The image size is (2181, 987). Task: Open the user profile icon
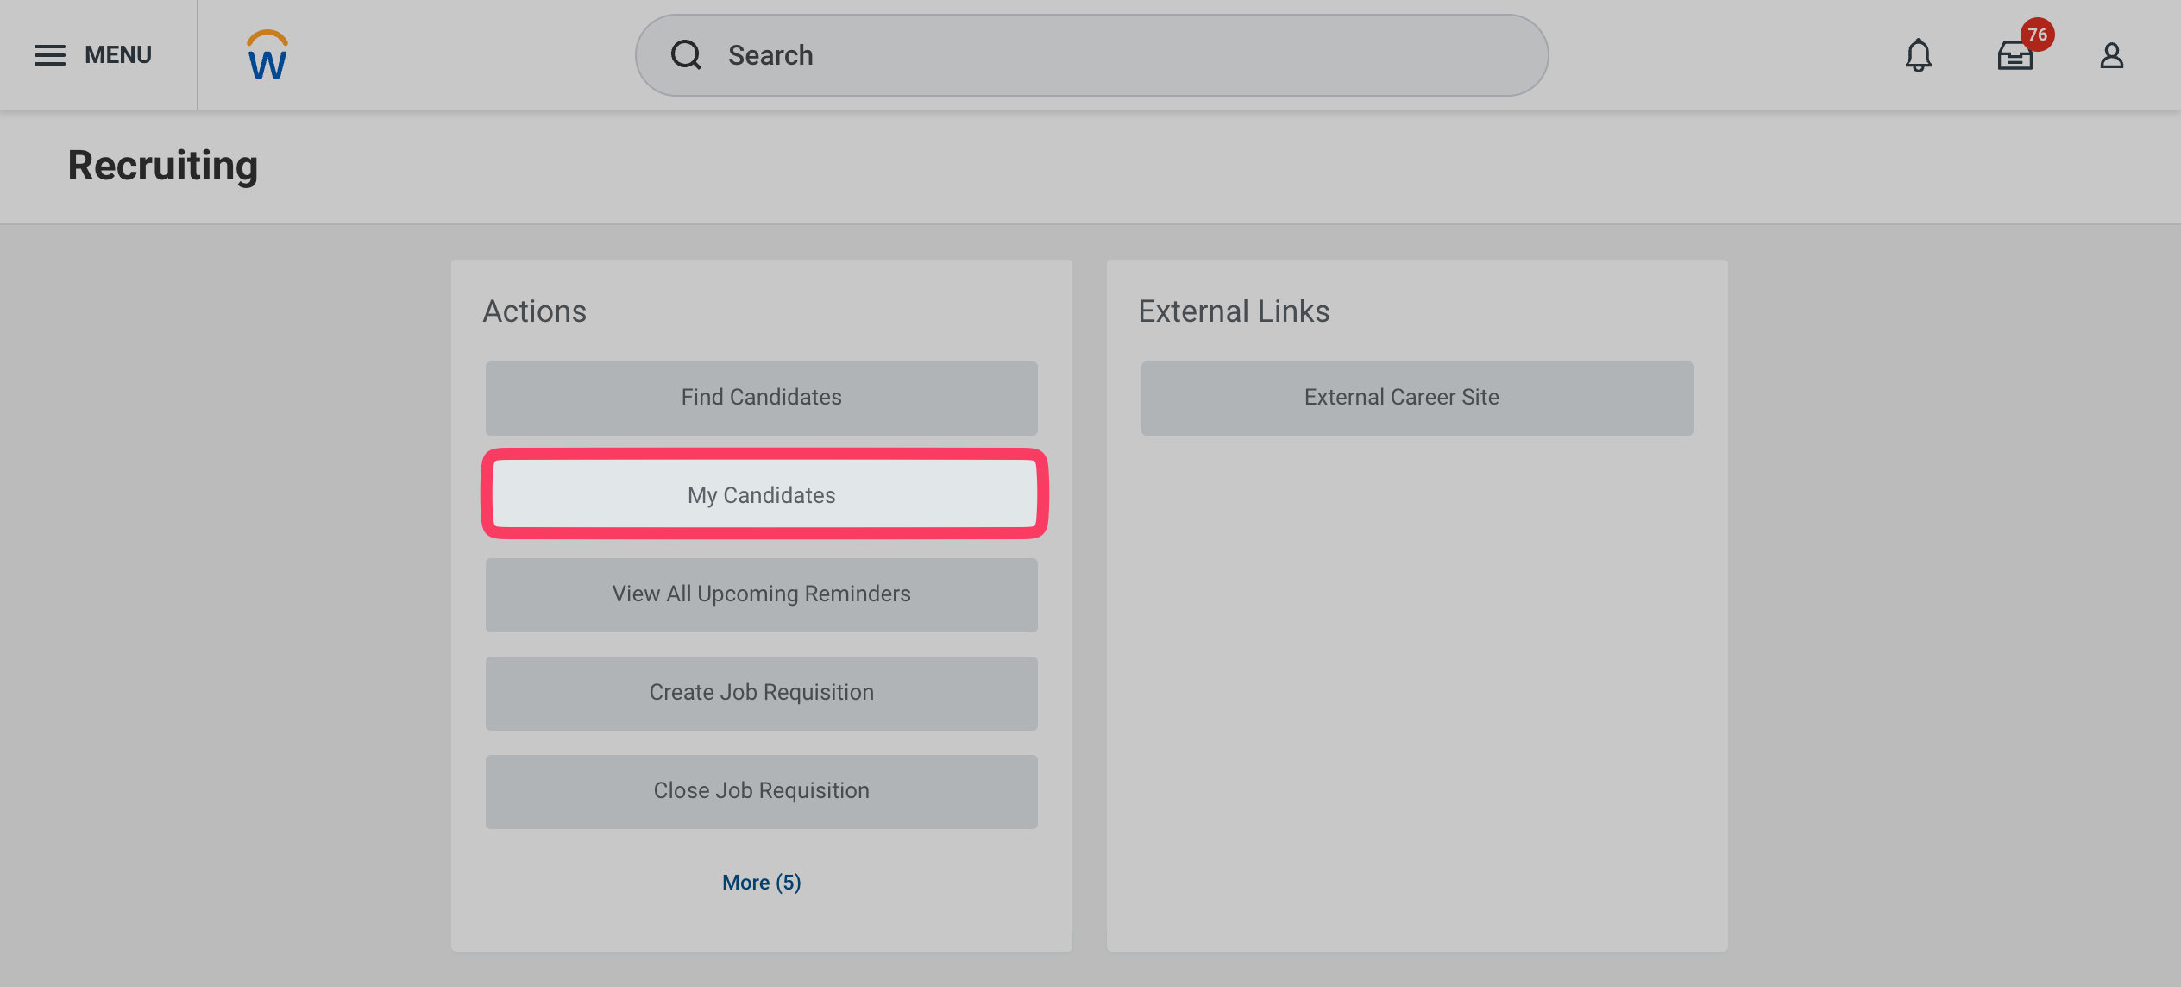pos(2111,55)
